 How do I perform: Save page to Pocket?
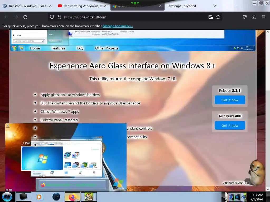pyautogui.click(x=244, y=17)
